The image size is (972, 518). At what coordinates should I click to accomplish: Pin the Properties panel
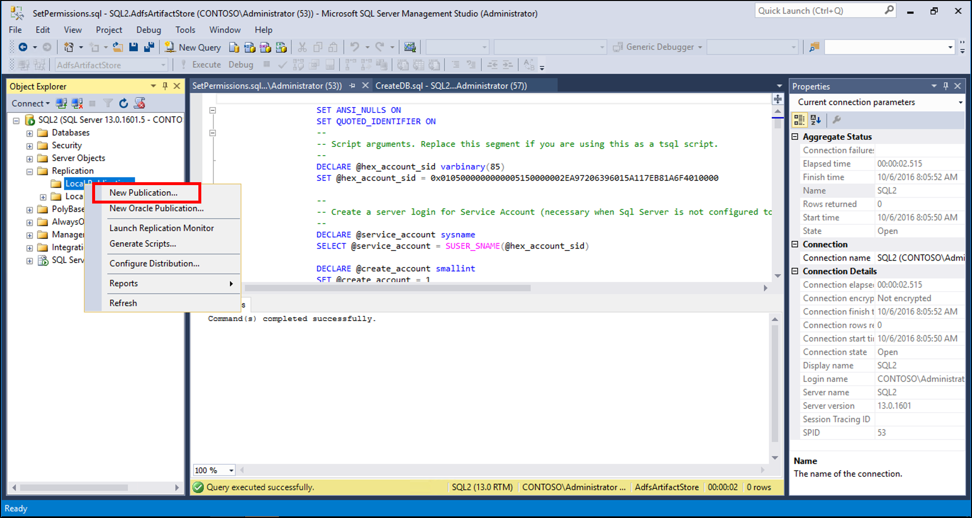click(945, 86)
